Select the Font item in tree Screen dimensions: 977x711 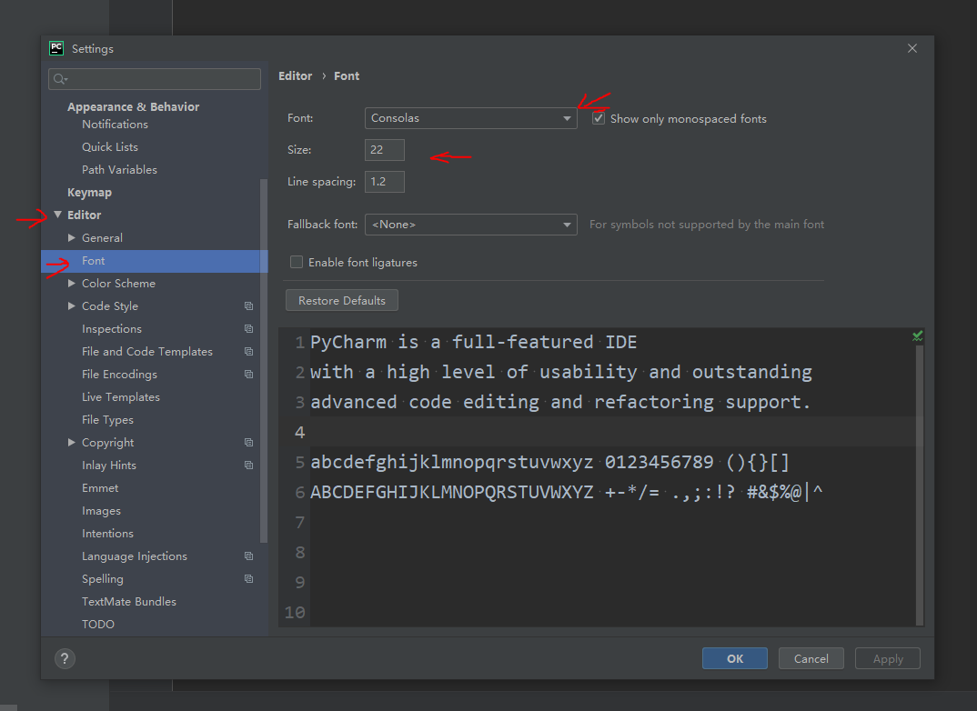tap(155, 261)
